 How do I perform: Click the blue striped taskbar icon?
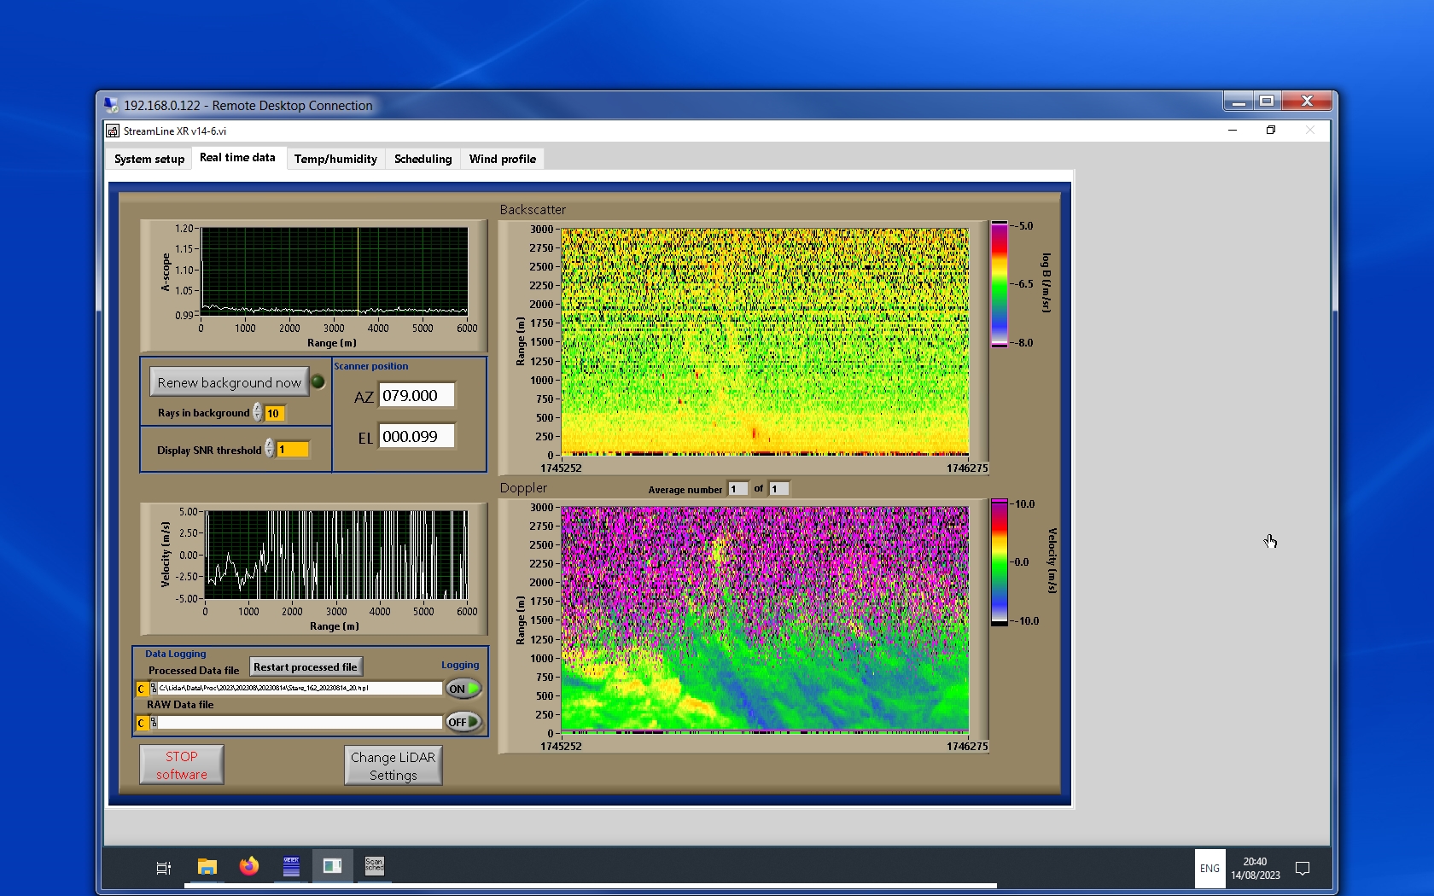[x=291, y=866]
